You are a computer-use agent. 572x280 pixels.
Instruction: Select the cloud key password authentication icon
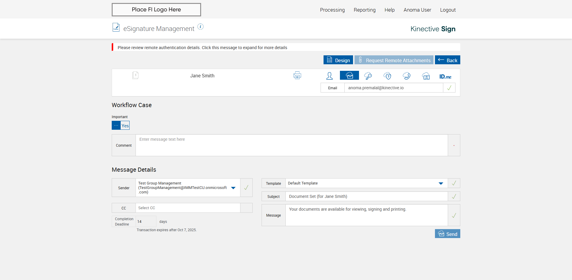coord(368,76)
